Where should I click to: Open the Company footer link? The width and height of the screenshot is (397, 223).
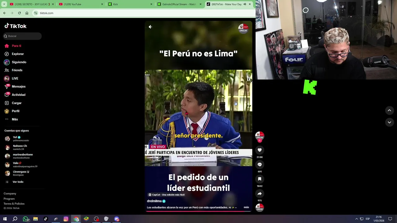(10, 194)
